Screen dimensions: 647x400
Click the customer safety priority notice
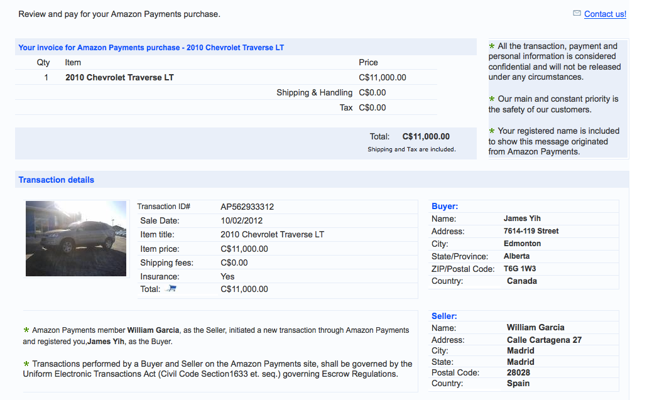pos(553,104)
